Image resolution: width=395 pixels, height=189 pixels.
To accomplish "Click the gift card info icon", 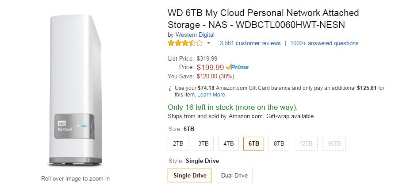I will [x=170, y=89].
